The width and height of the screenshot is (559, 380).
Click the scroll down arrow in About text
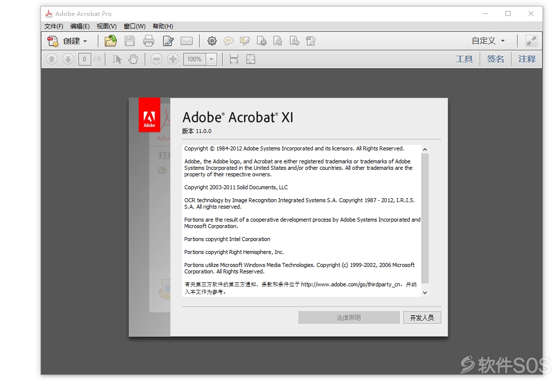point(425,293)
